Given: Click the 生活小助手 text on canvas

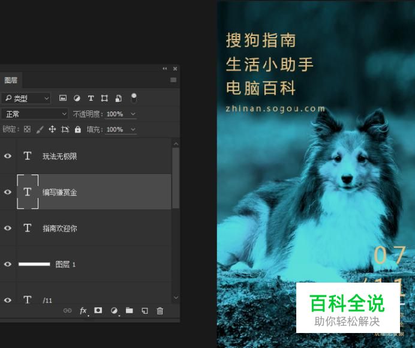Looking at the screenshot, I should coord(270,64).
